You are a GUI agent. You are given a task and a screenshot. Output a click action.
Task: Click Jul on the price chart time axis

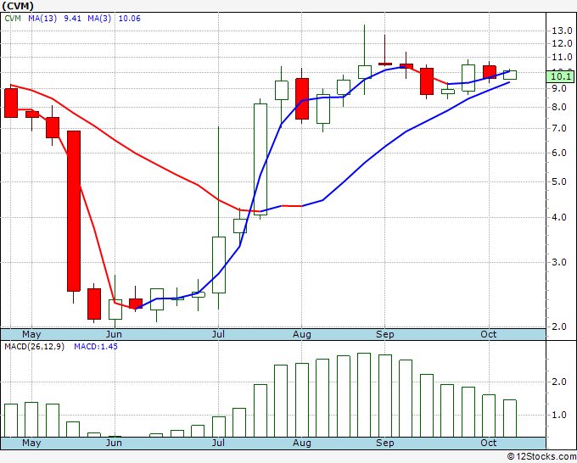click(x=218, y=334)
